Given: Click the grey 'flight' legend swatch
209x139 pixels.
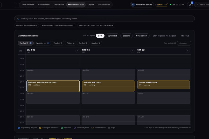Looking at the screenshot, I should pos(109,128).
